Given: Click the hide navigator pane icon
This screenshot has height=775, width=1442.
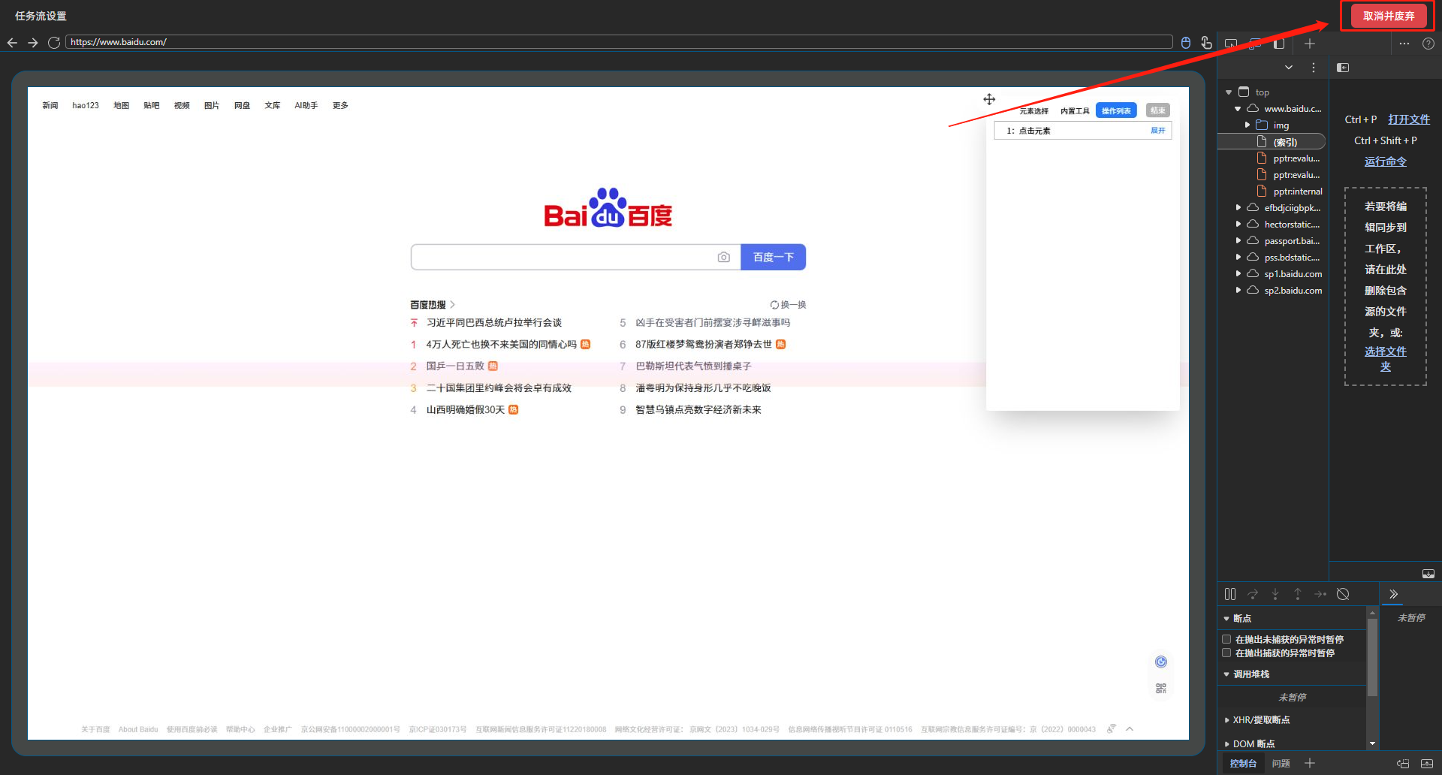Looking at the screenshot, I should point(1344,68).
